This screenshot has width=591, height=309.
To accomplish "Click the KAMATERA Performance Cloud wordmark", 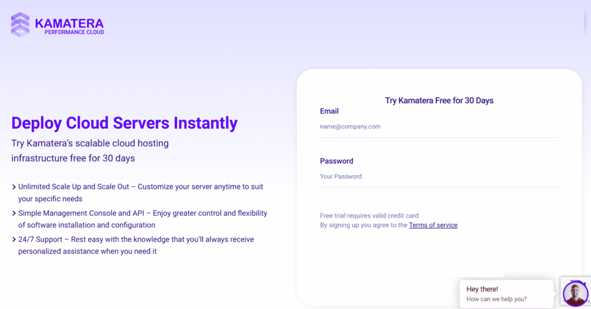I will (70, 27).
